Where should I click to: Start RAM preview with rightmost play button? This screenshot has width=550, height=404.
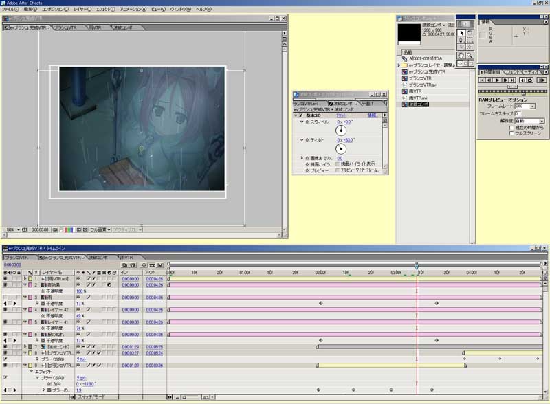tap(542, 80)
